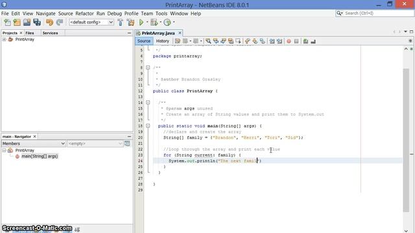Toggle Rectangular Selection in editor toolbar
Viewport: 415px width, 233px height.
pyautogui.click(x=238, y=41)
